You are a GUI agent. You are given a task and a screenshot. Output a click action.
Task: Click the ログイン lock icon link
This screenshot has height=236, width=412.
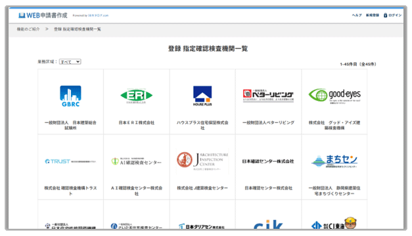[392, 15]
